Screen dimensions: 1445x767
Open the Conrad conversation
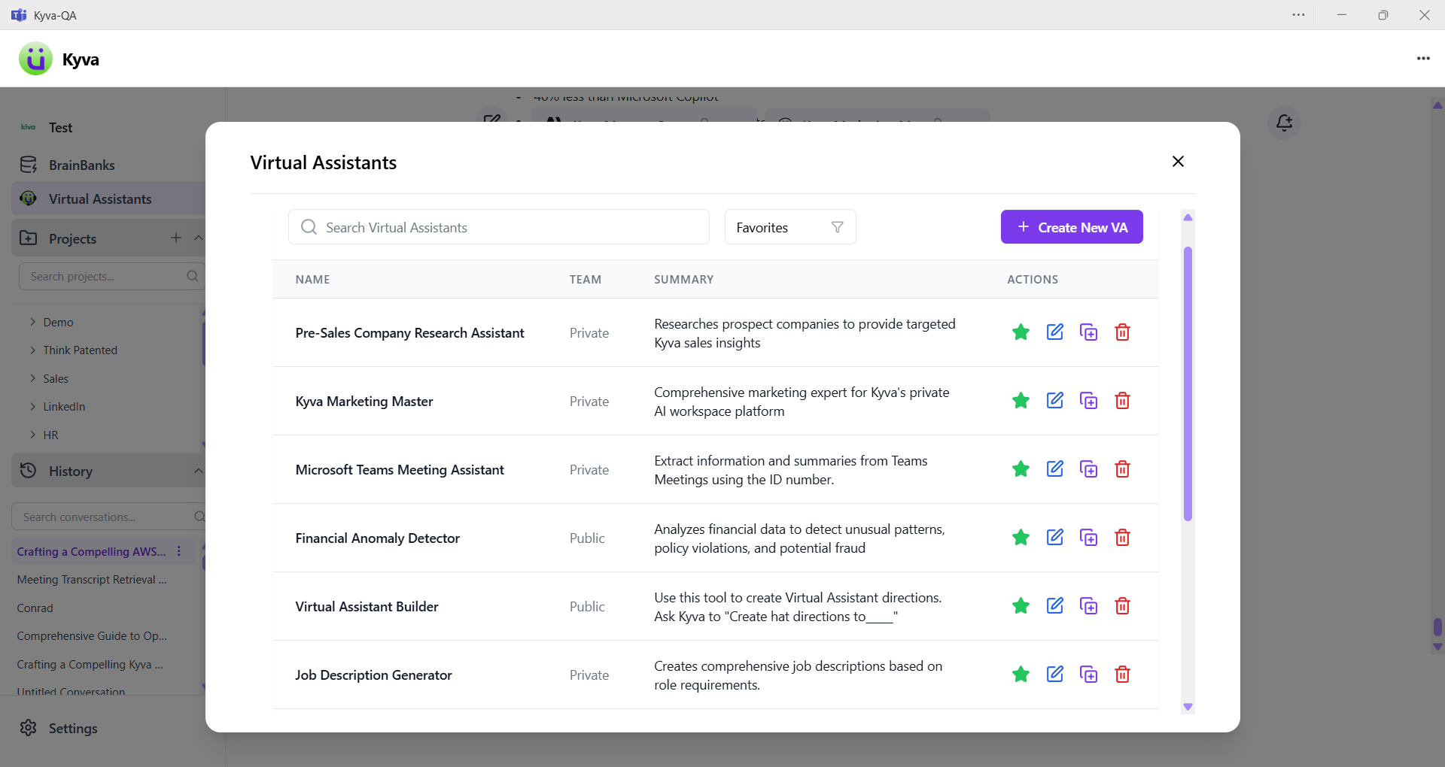tap(35, 608)
